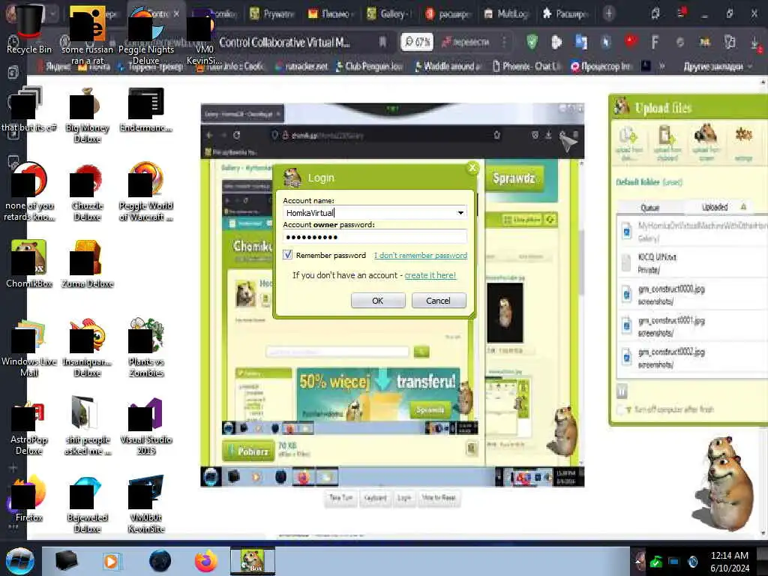Select KICQ UIN.txt in upload list
768x576 pixels.
pyautogui.click(x=691, y=263)
